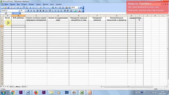Sort descending using the toolbar icon
The width and height of the screenshot is (169, 95).
click(x=63, y=8)
